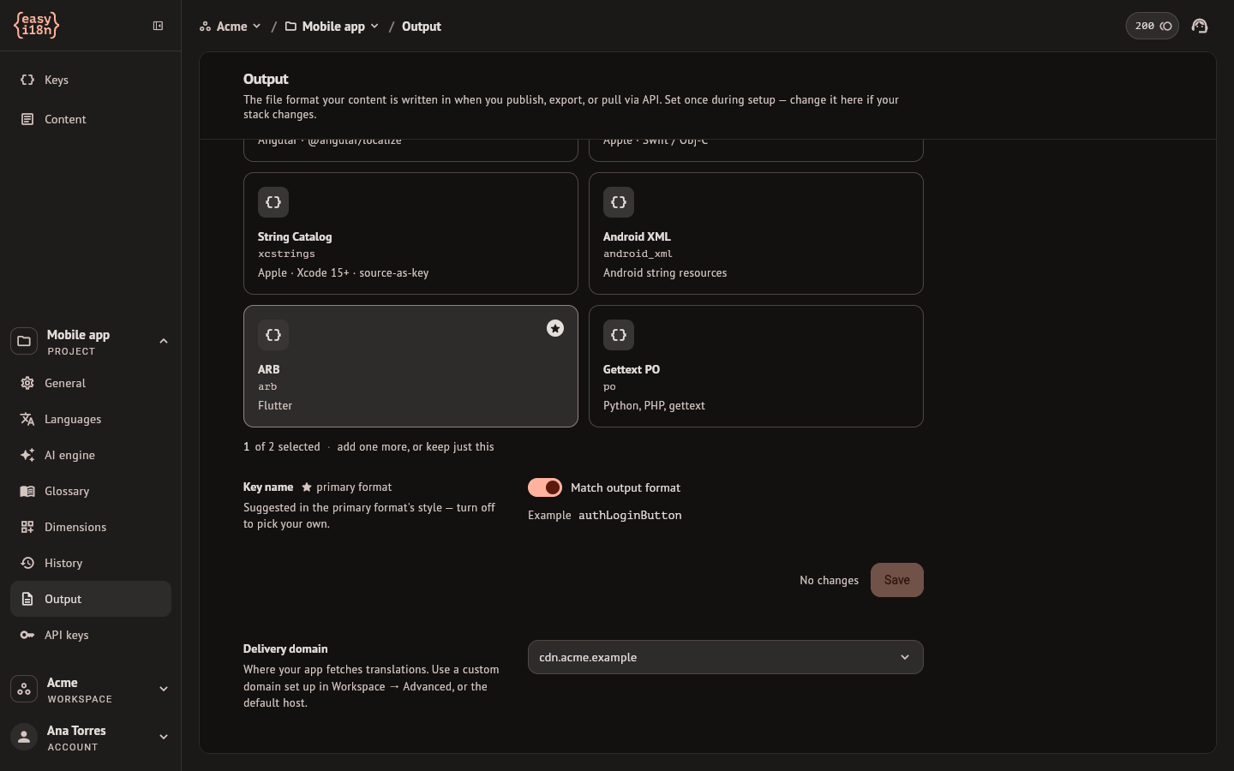The height and width of the screenshot is (771, 1234).
Task: Open the Glossary page
Action: point(91,491)
